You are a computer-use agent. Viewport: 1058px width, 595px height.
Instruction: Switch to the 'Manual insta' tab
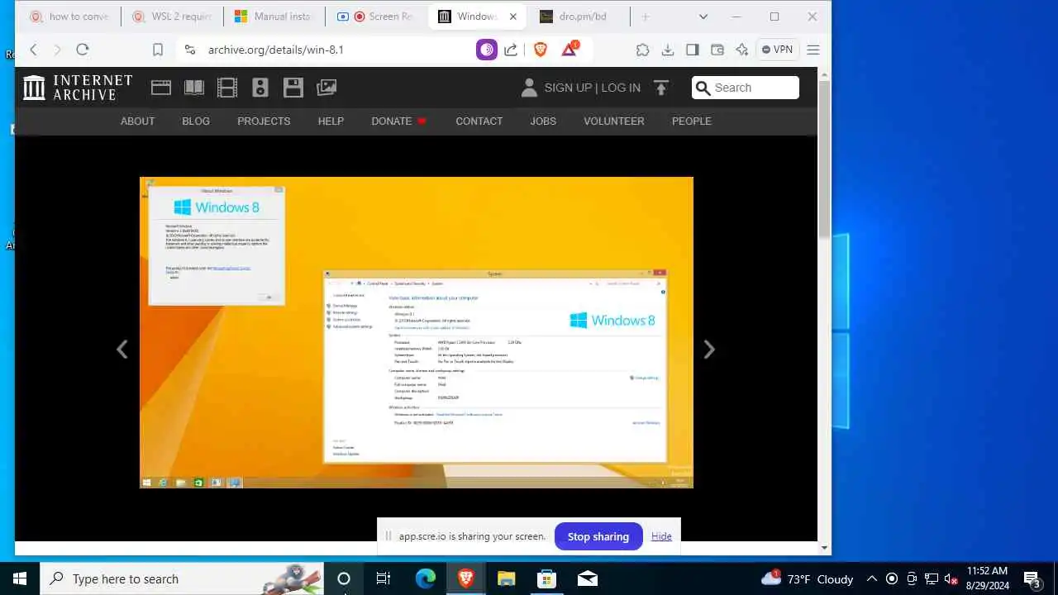(274, 17)
